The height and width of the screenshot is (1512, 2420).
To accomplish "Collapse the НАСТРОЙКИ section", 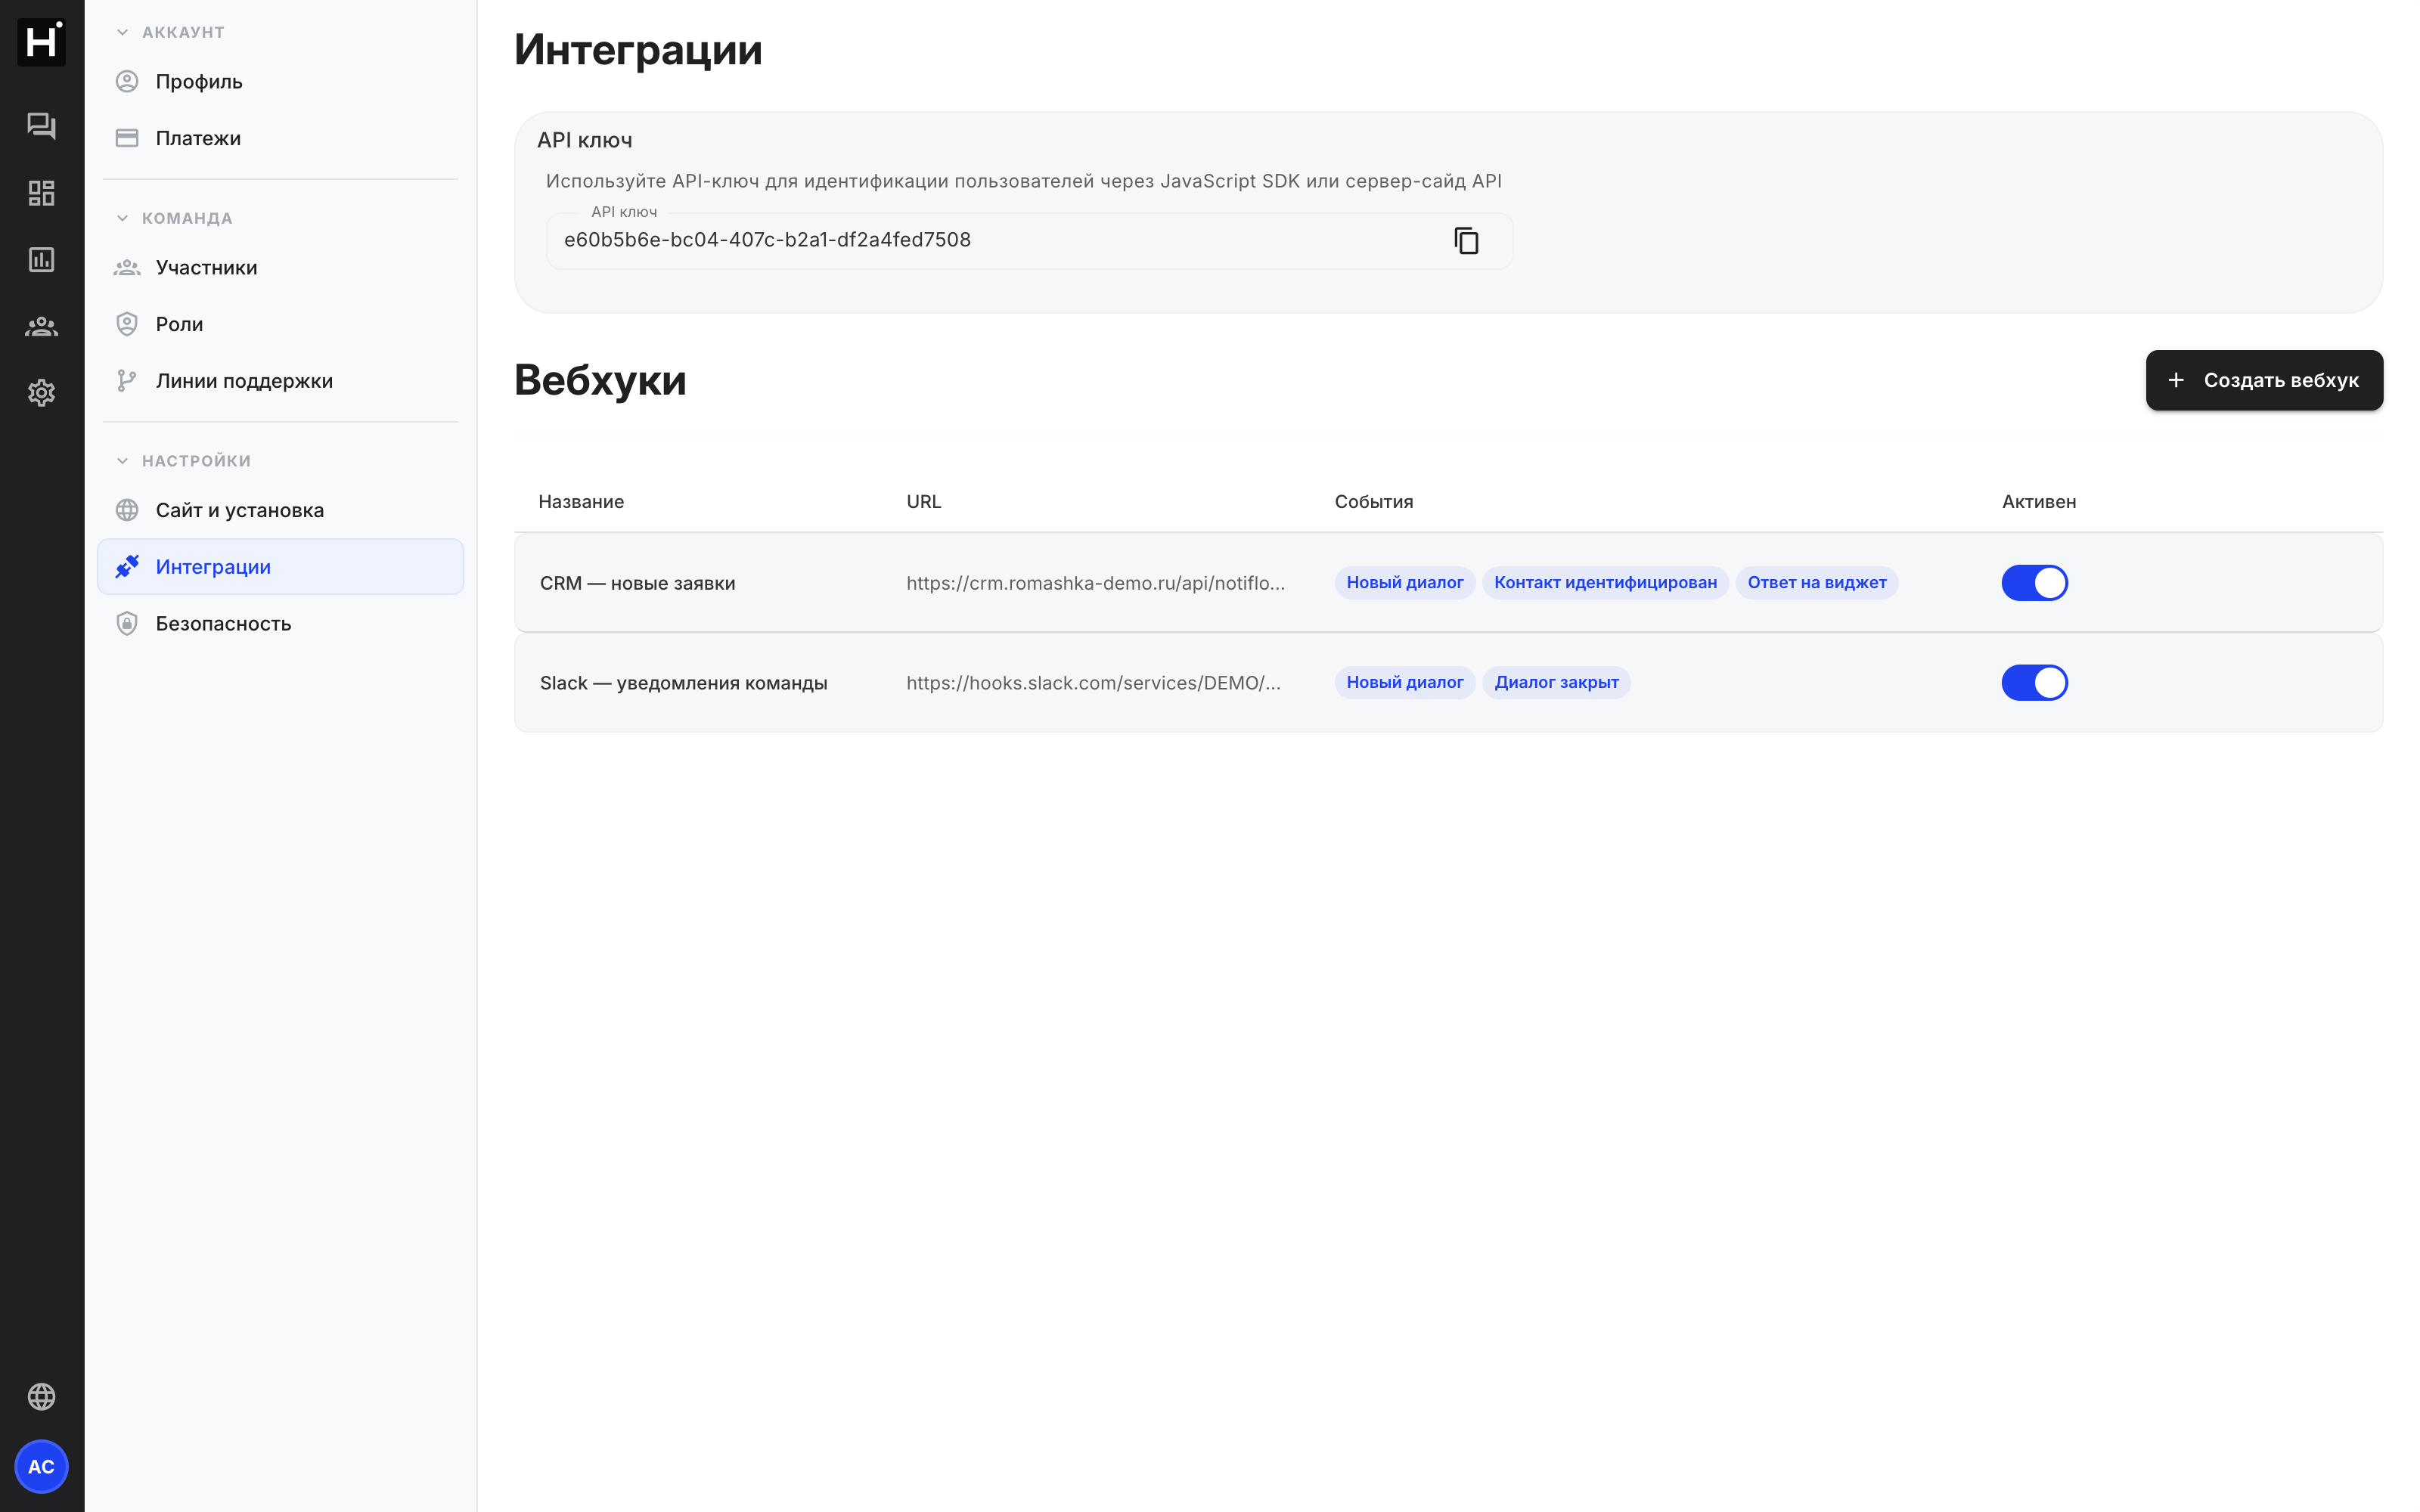I will (183, 461).
